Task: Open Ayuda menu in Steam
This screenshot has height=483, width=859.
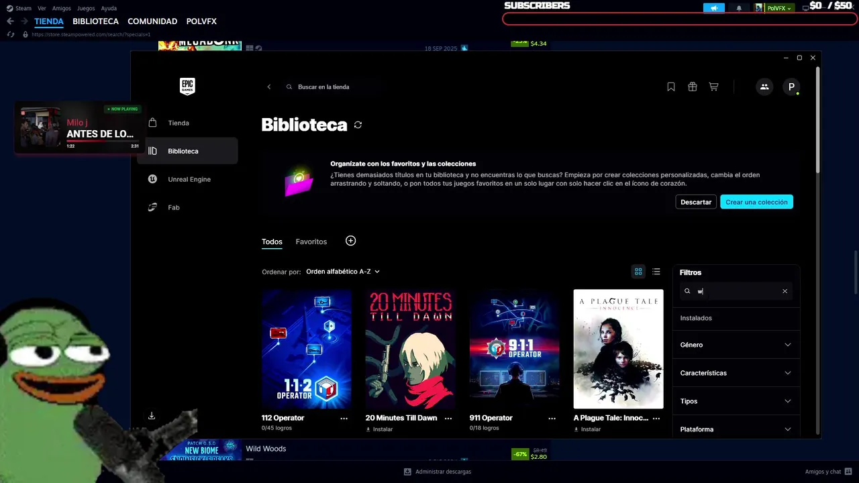Action: coord(109,8)
